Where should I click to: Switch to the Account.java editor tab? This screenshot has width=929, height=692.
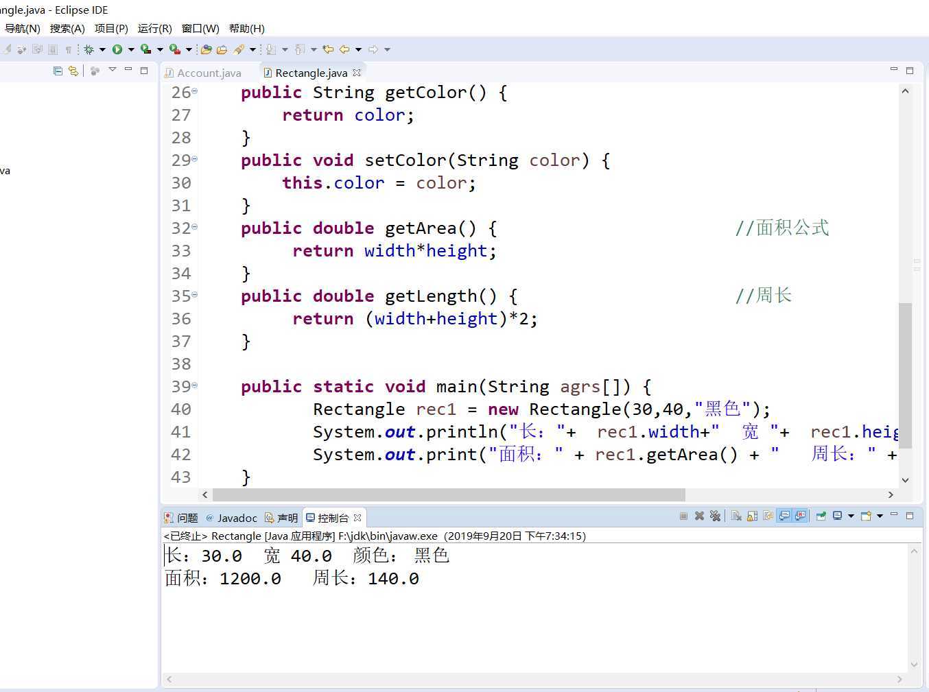pos(203,73)
